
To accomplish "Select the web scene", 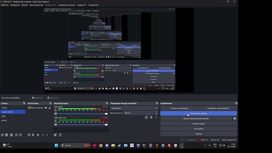I will point(13,116).
